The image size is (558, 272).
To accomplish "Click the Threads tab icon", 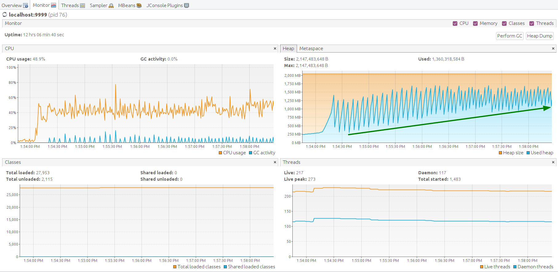I will click(x=82, y=6).
